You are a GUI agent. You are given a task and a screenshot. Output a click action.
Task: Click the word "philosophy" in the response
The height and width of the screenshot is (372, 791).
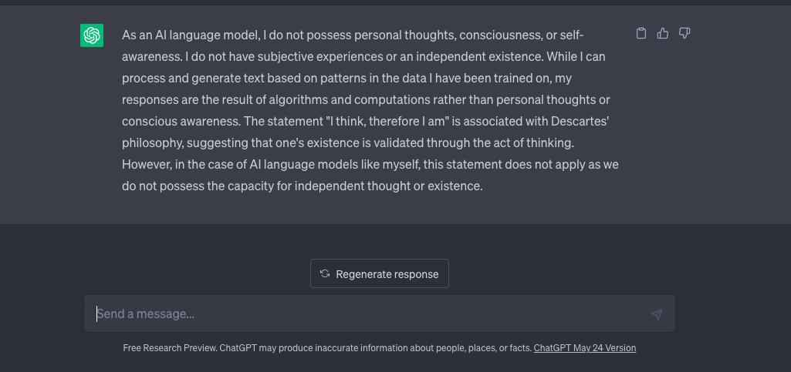tap(152, 143)
